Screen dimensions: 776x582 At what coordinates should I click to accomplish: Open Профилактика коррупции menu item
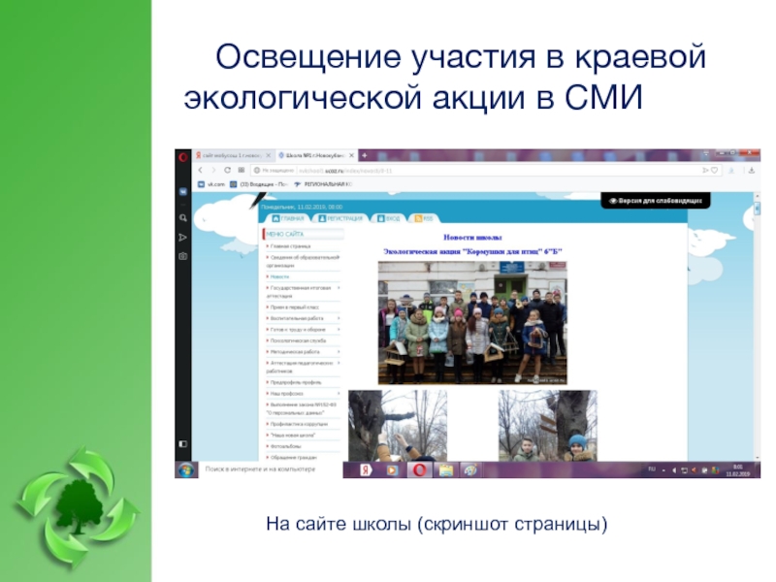click(x=299, y=424)
